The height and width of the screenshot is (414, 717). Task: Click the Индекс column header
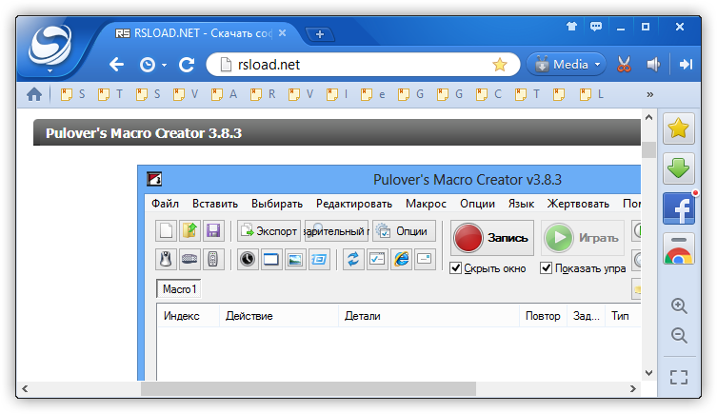[188, 316]
